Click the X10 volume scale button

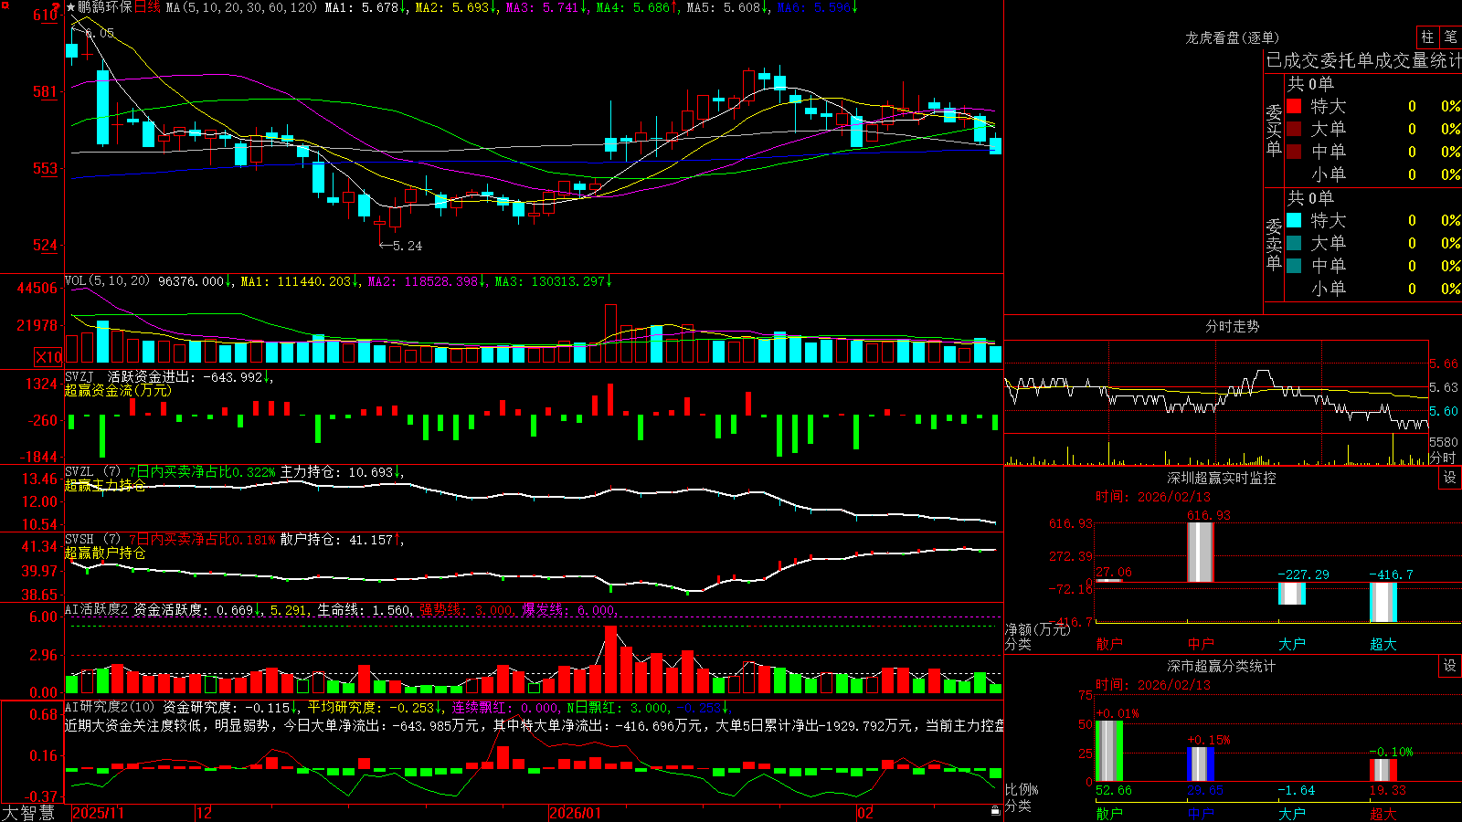[x=48, y=357]
